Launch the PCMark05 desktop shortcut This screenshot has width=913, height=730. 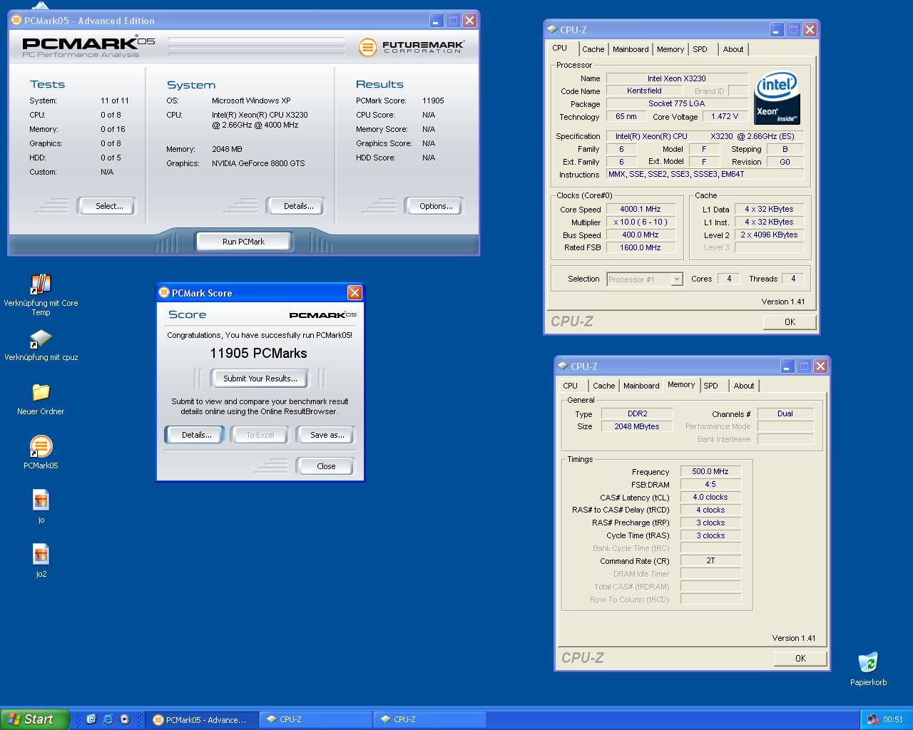41,446
